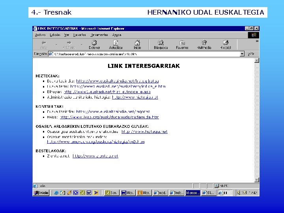Go to home page via Inicio house icon
The width and height of the screenshot is (284, 213).
(137, 45)
